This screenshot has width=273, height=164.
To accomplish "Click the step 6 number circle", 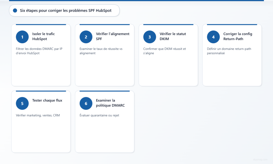I will [86, 103].
